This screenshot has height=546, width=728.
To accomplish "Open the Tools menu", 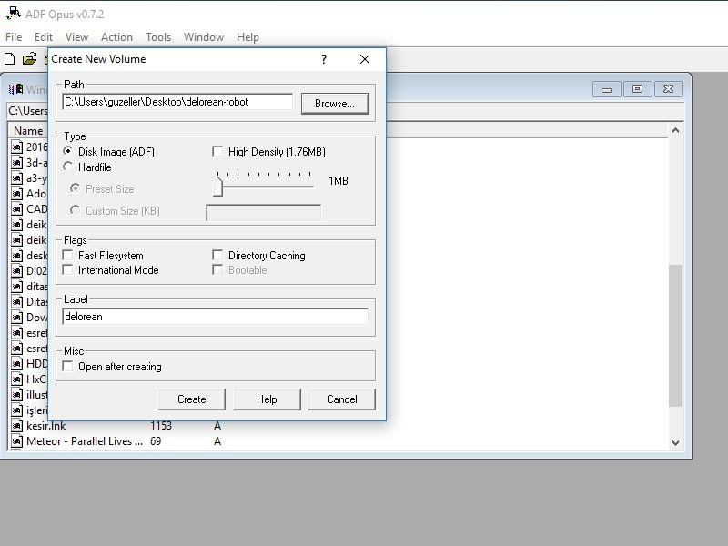I will [158, 37].
